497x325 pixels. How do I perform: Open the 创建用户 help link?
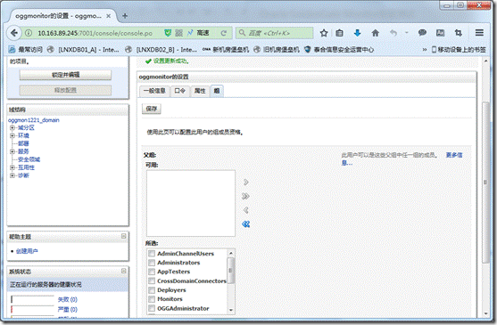[x=27, y=251]
